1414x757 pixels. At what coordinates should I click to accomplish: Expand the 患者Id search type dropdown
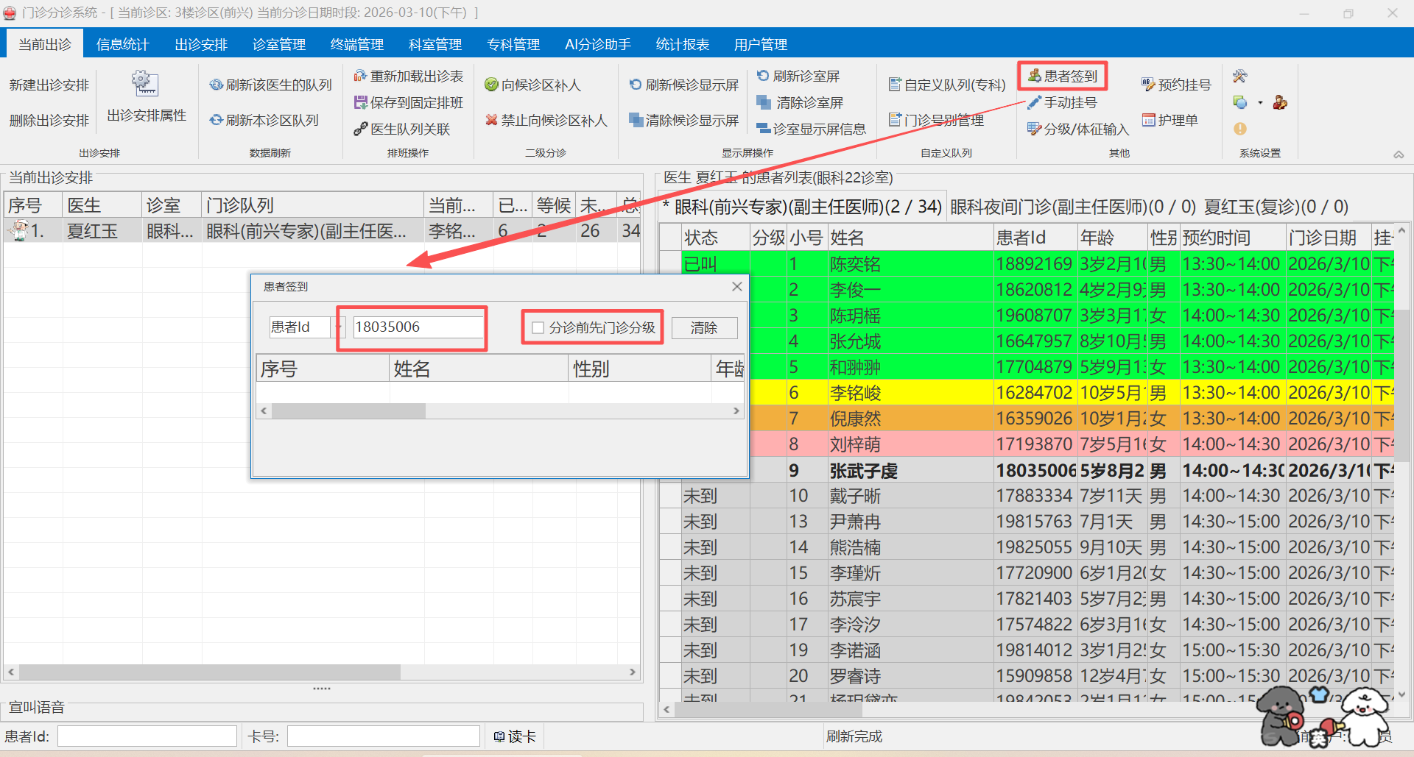[x=340, y=327]
